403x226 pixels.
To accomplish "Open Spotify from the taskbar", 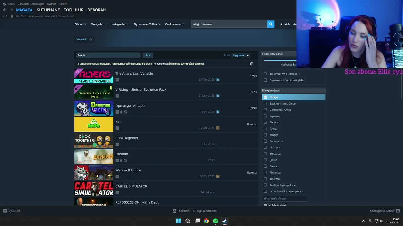I will click(215, 221).
